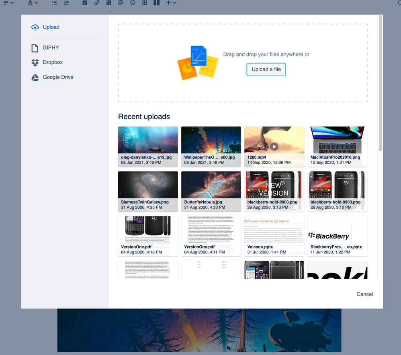Select the WallpaperTheO s00.jpg thumbnail
The height and width of the screenshot is (355, 401).
pyautogui.click(x=211, y=147)
